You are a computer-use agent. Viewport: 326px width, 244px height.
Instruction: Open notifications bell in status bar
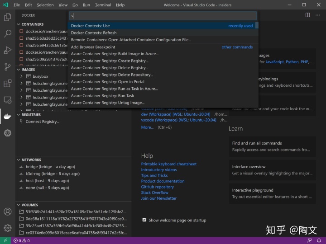(x=319, y=241)
